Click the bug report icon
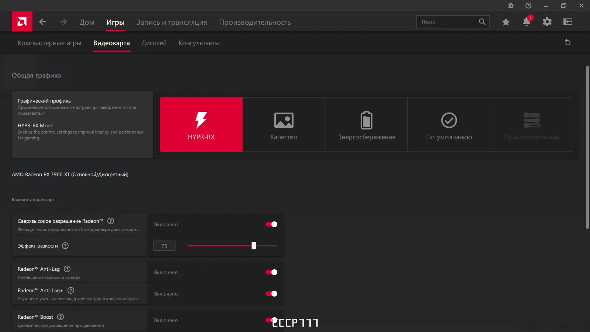Screen dimensions: 590x332 tap(510, 6)
